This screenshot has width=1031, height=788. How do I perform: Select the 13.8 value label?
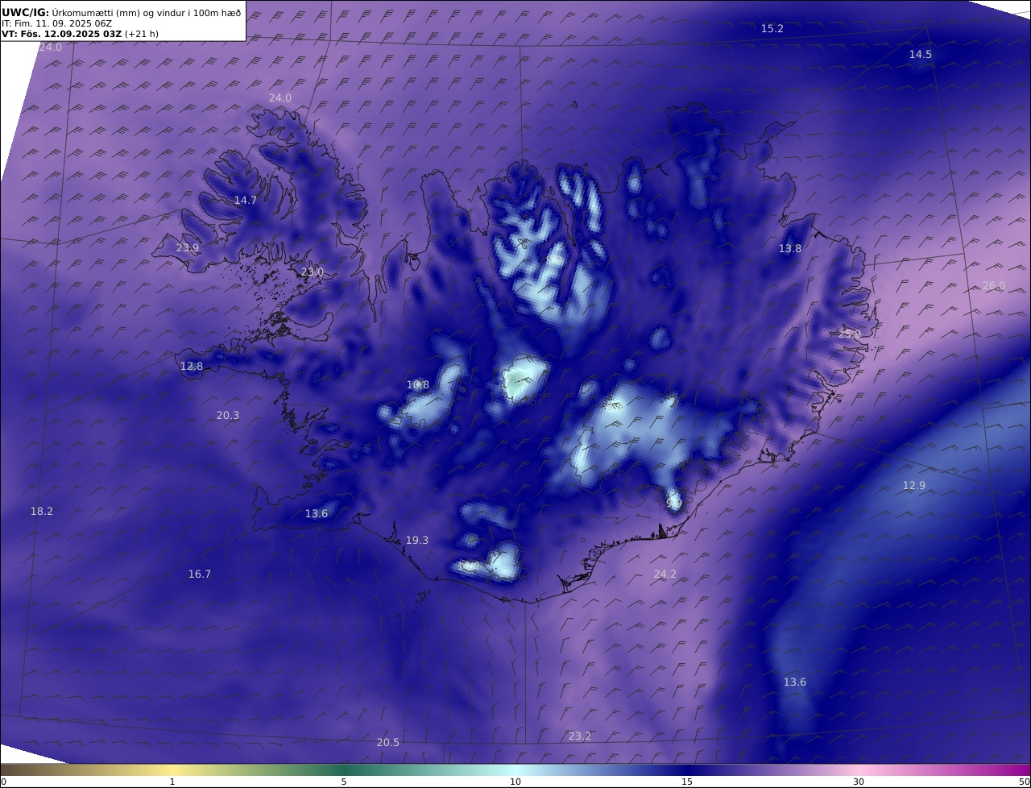790,248
